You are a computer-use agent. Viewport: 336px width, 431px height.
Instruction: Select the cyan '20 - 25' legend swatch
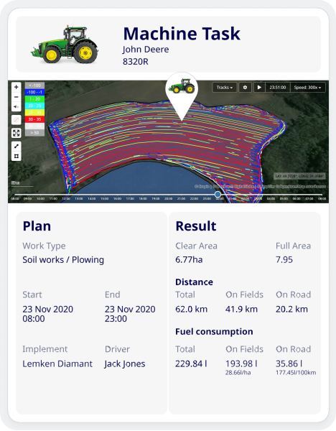point(34,106)
